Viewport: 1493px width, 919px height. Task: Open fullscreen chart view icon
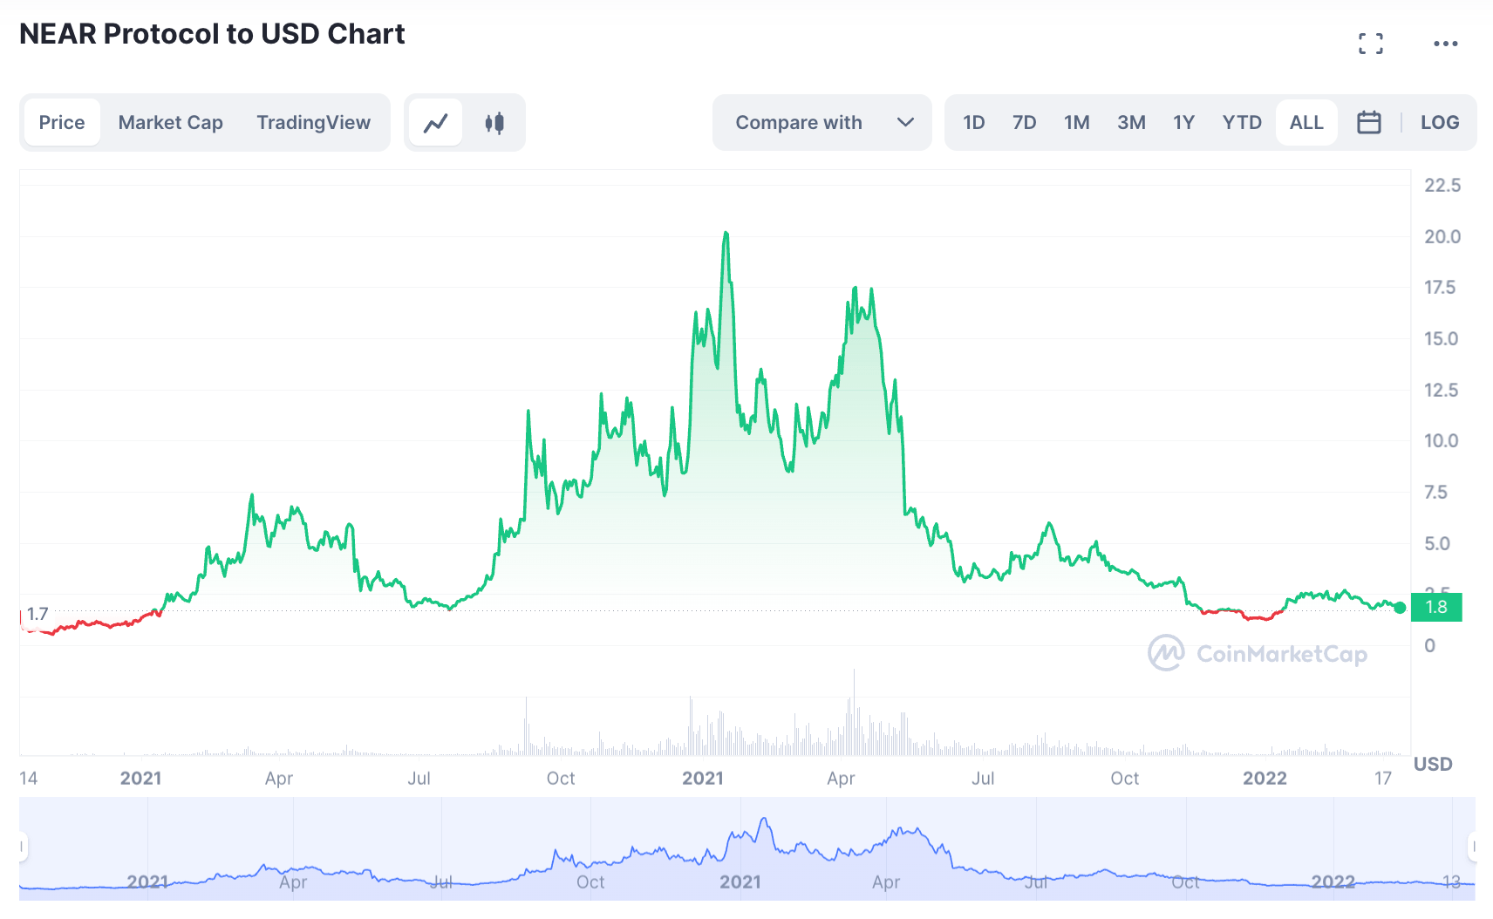(x=1371, y=44)
